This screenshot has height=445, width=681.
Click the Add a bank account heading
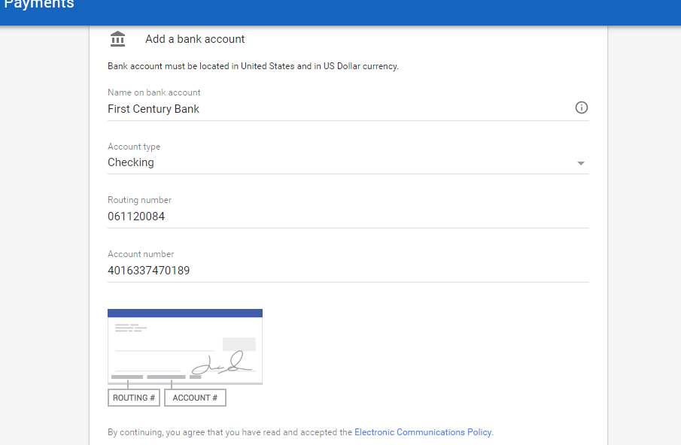click(195, 39)
